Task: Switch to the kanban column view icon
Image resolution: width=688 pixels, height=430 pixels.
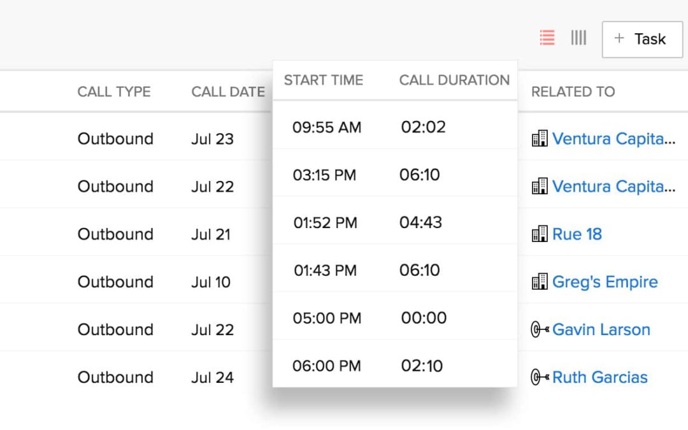Action: (578, 38)
